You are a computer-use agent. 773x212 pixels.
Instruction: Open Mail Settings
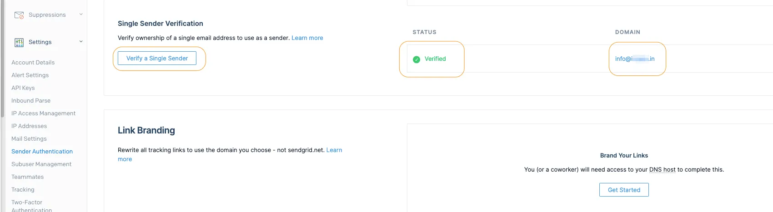29,139
